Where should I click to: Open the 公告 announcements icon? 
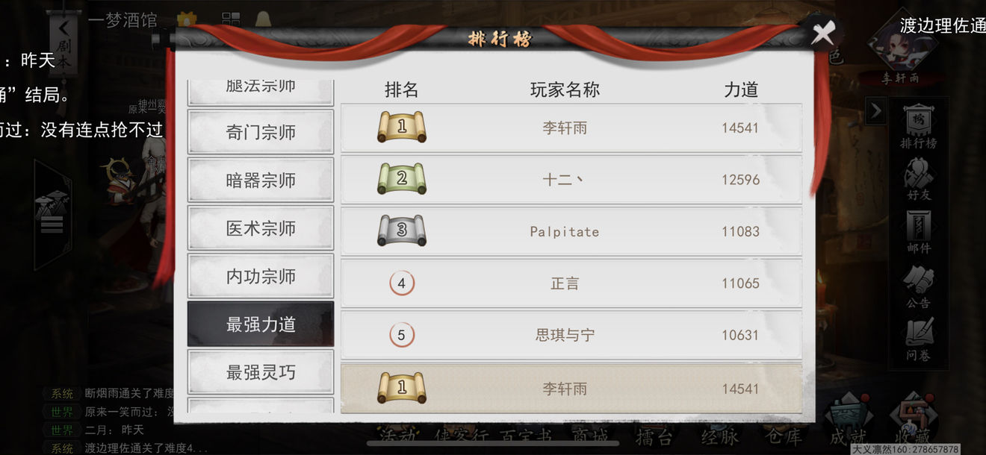(x=918, y=287)
